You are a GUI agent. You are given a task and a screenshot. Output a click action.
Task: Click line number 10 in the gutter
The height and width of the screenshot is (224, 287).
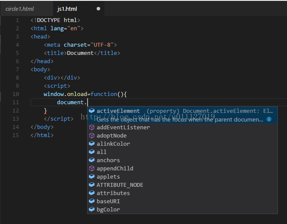tap(16, 94)
